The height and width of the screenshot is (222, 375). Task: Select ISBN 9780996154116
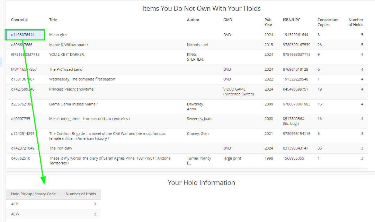coord(296,134)
